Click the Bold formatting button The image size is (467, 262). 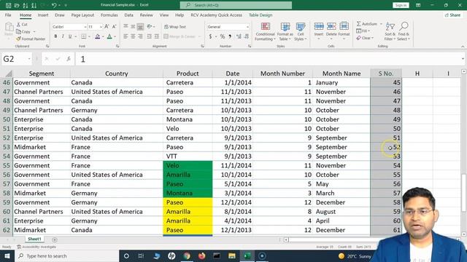click(55, 36)
